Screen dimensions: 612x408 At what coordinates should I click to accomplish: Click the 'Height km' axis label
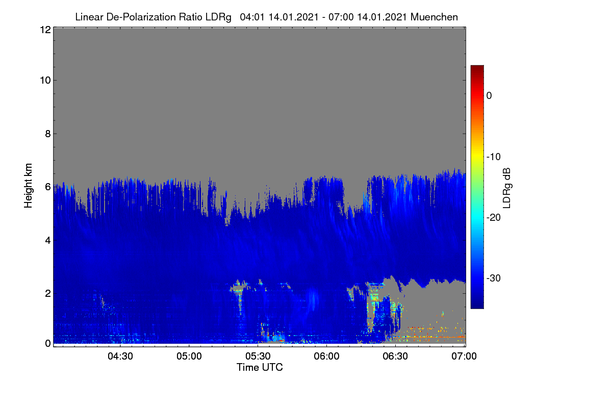coord(29,185)
